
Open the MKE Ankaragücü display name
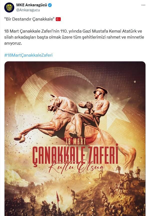point(32,5)
